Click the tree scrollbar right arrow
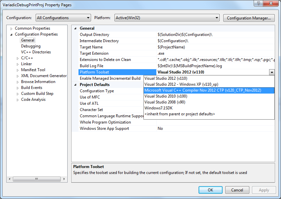Image resolution: width=281 pixels, height=199 pixels. tap(64, 179)
